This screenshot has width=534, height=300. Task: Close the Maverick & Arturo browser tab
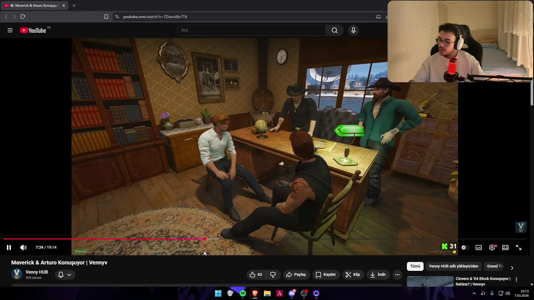[63, 5]
